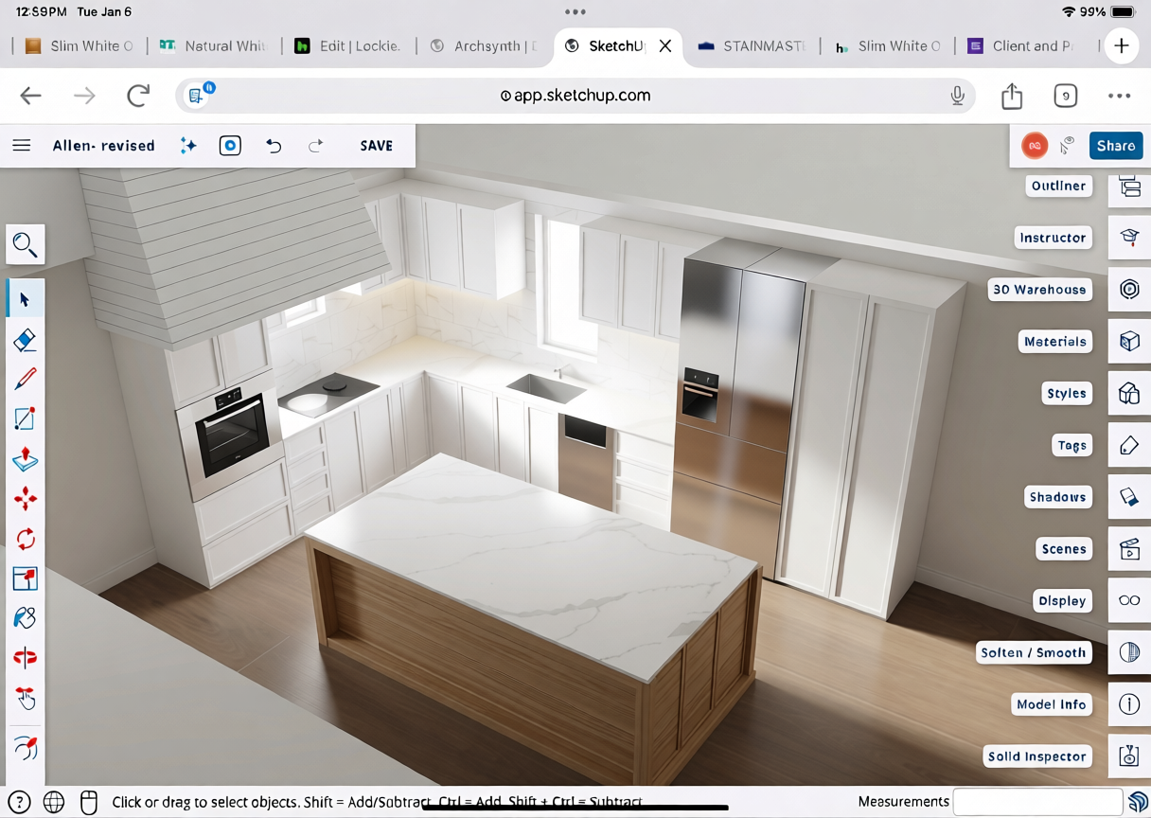This screenshot has height=818, width=1151.
Task: Expand the Outliner panel
Action: [x=1129, y=187]
